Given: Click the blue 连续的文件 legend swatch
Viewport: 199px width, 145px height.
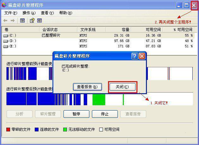Looking at the screenshot, I should 37,130.
